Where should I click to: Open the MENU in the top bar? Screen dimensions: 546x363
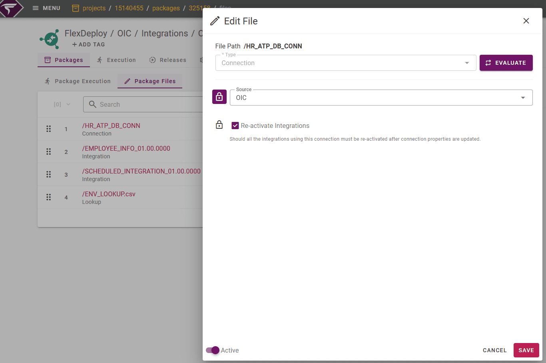point(46,8)
